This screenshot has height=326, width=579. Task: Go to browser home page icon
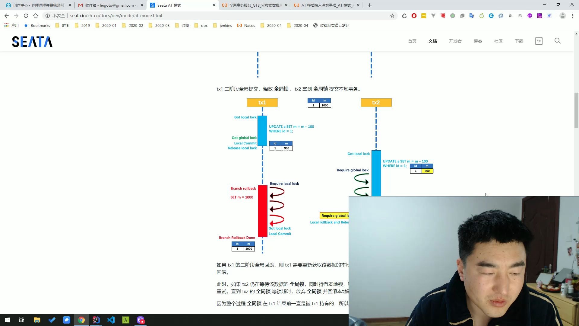(36, 16)
